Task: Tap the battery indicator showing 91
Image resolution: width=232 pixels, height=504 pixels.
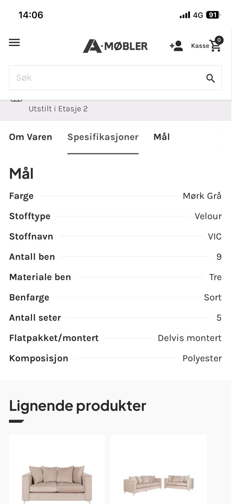Action: click(x=213, y=14)
